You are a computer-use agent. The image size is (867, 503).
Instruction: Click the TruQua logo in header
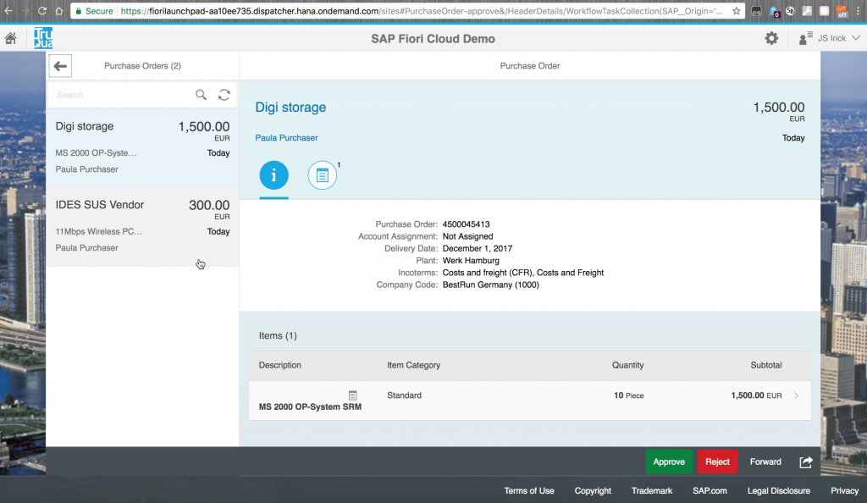pos(43,38)
